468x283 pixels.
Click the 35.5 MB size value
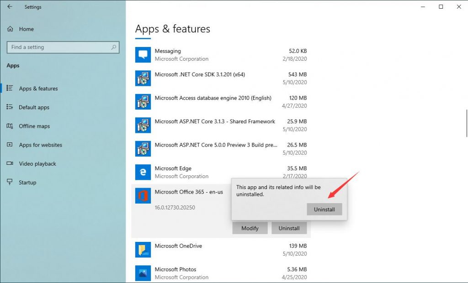(x=297, y=168)
